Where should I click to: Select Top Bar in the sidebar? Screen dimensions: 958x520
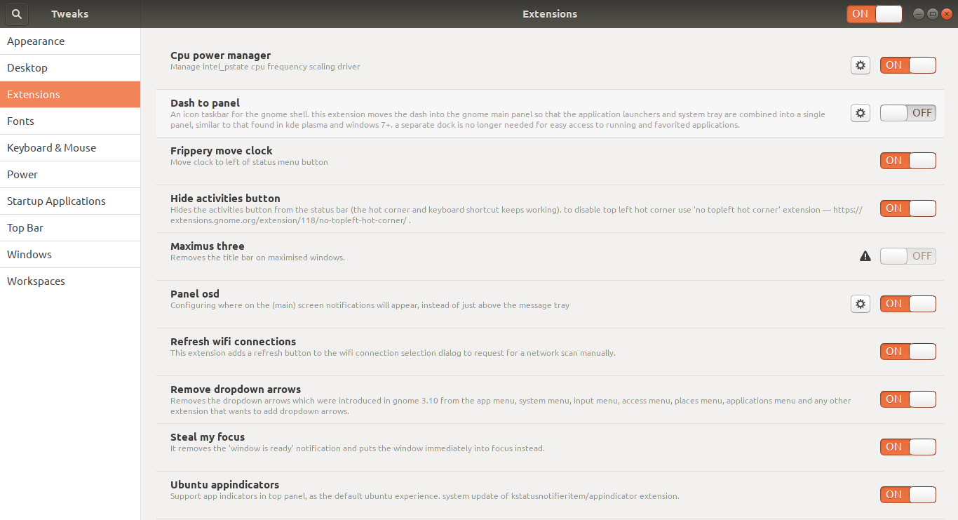coord(70,228)
